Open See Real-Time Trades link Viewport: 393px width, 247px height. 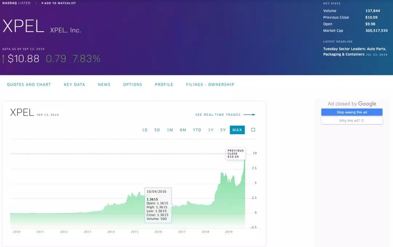point(218,115)
